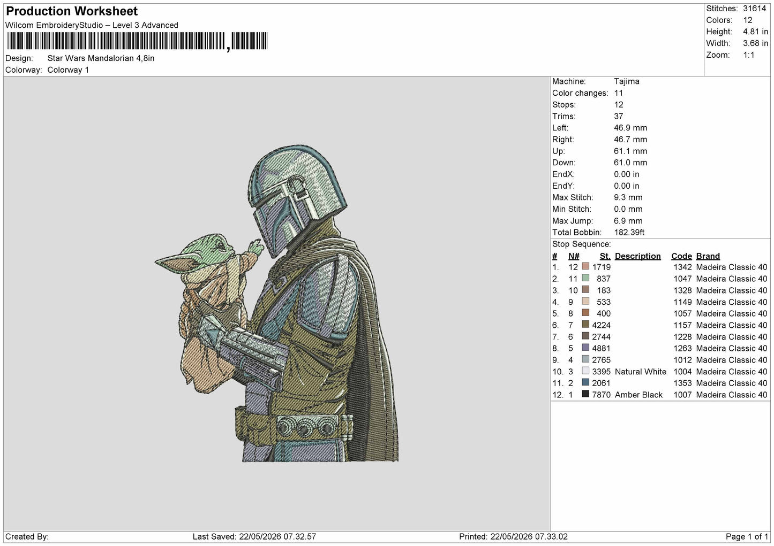The image size is (774, 546).
Task: Select the Natural White color swatch
Action: pyautogui.click(x=585, y=371)
